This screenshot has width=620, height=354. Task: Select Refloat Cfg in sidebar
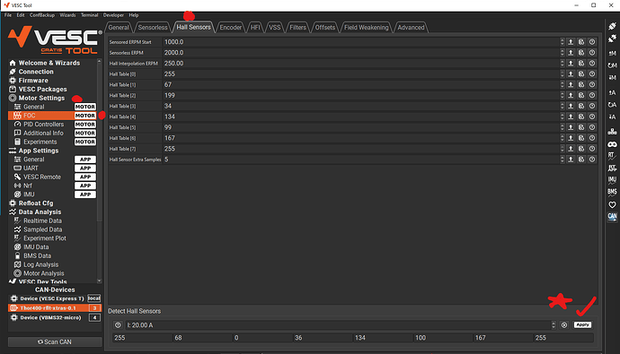click(x=36, y=203)
